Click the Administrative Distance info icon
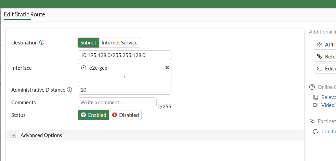 69,90
